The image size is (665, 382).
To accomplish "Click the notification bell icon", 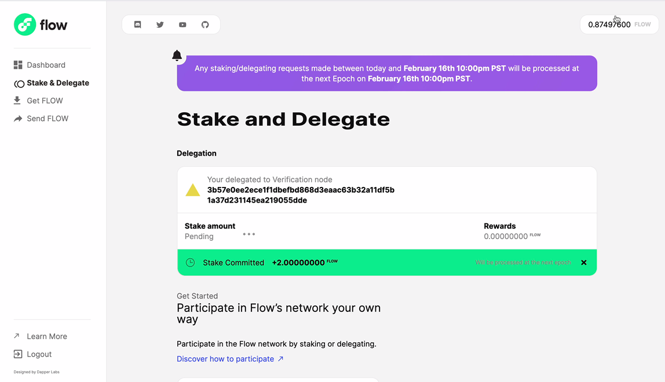I will [x=177, y=56].
